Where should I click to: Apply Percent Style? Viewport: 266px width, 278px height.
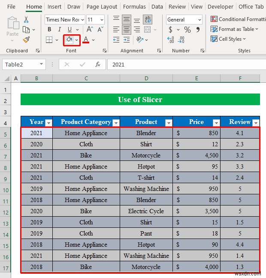click(x=187, y=30)
